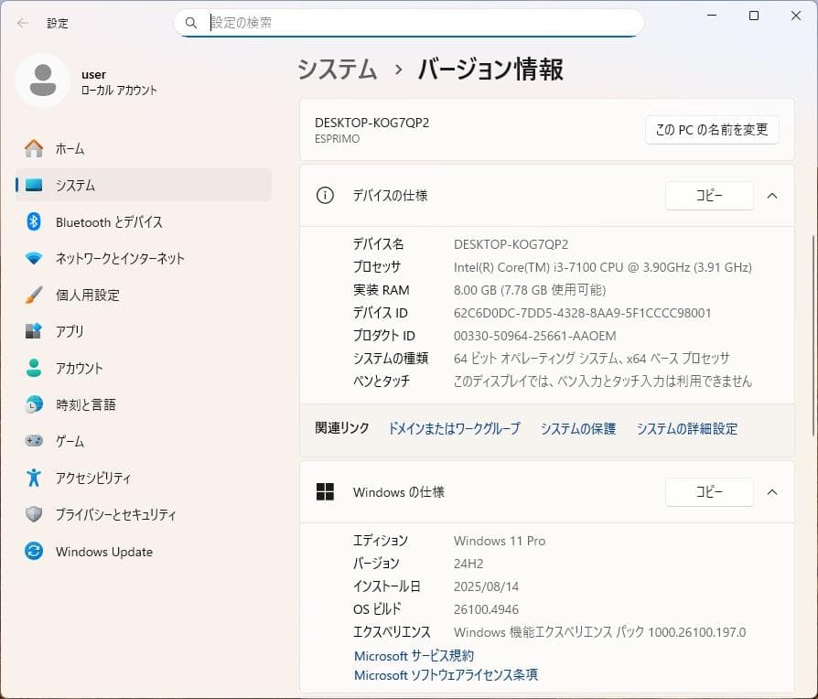The image size is (818, 699).
Task: Open the システムの保護 link
Action: point(577,427)
